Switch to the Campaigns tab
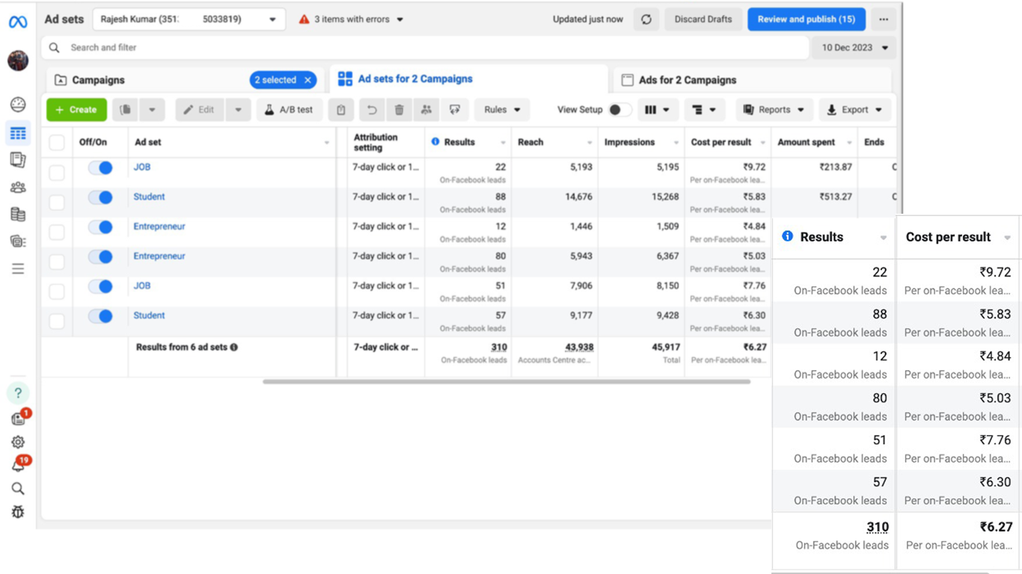 point(98,80)
